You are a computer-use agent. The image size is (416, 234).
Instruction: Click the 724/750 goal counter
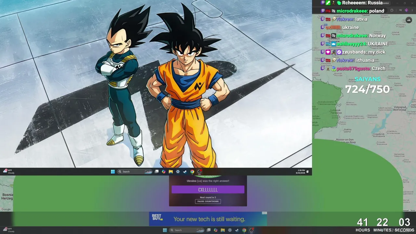[368, 89]
